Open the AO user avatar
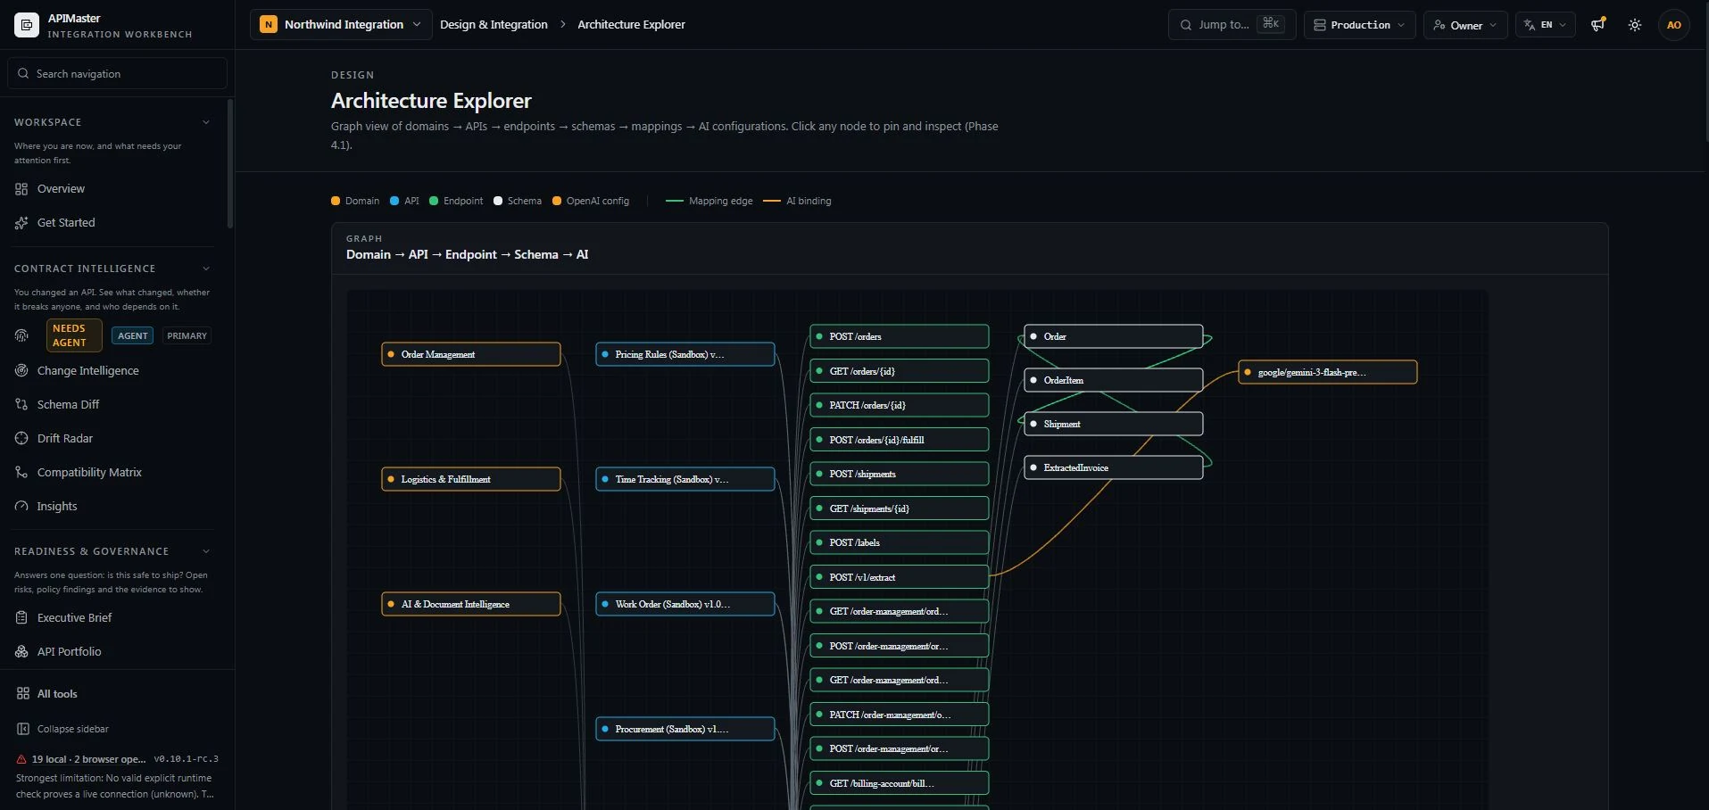The height and width of the screenshot is (810, 1709). [x=1674, y=25]
